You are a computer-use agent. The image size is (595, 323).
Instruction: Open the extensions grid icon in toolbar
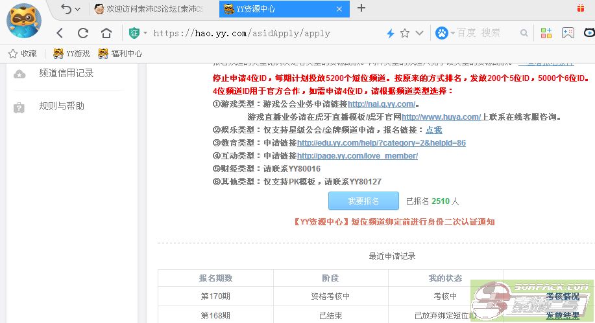pyautogui.click(x=546, y=33)
